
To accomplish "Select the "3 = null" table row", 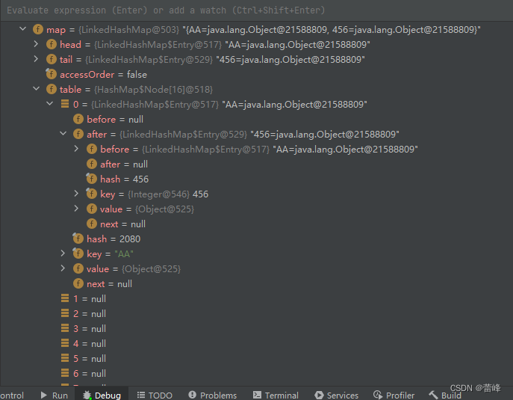I will click(x=257, y=328).
